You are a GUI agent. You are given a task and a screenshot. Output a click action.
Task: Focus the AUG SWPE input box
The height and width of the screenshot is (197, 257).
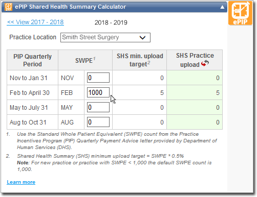(98, 122)
